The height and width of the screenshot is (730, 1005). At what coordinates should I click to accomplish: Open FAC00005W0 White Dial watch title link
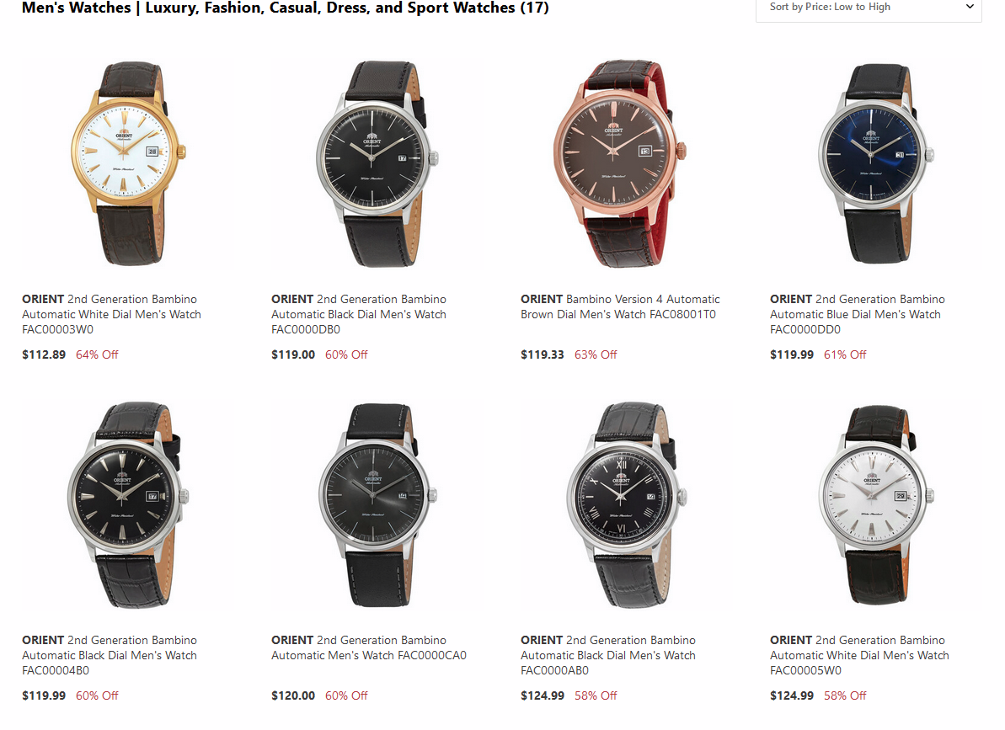coord(859,655)
